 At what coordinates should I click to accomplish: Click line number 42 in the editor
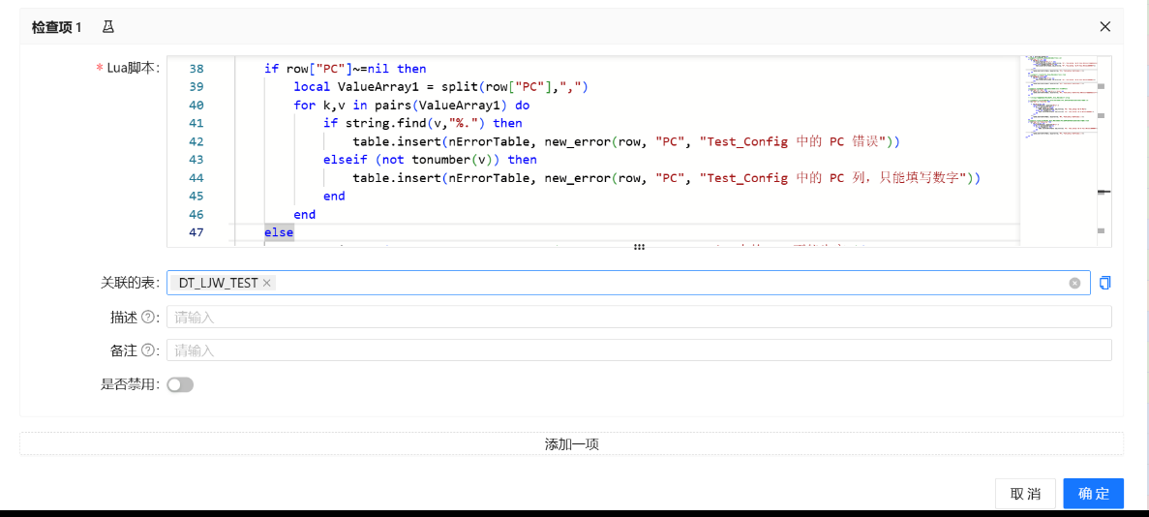[197, 141]
